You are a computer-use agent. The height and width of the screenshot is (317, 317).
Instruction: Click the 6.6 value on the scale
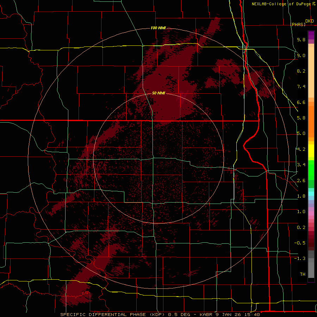pyautogui.click(x=301, y=102)
